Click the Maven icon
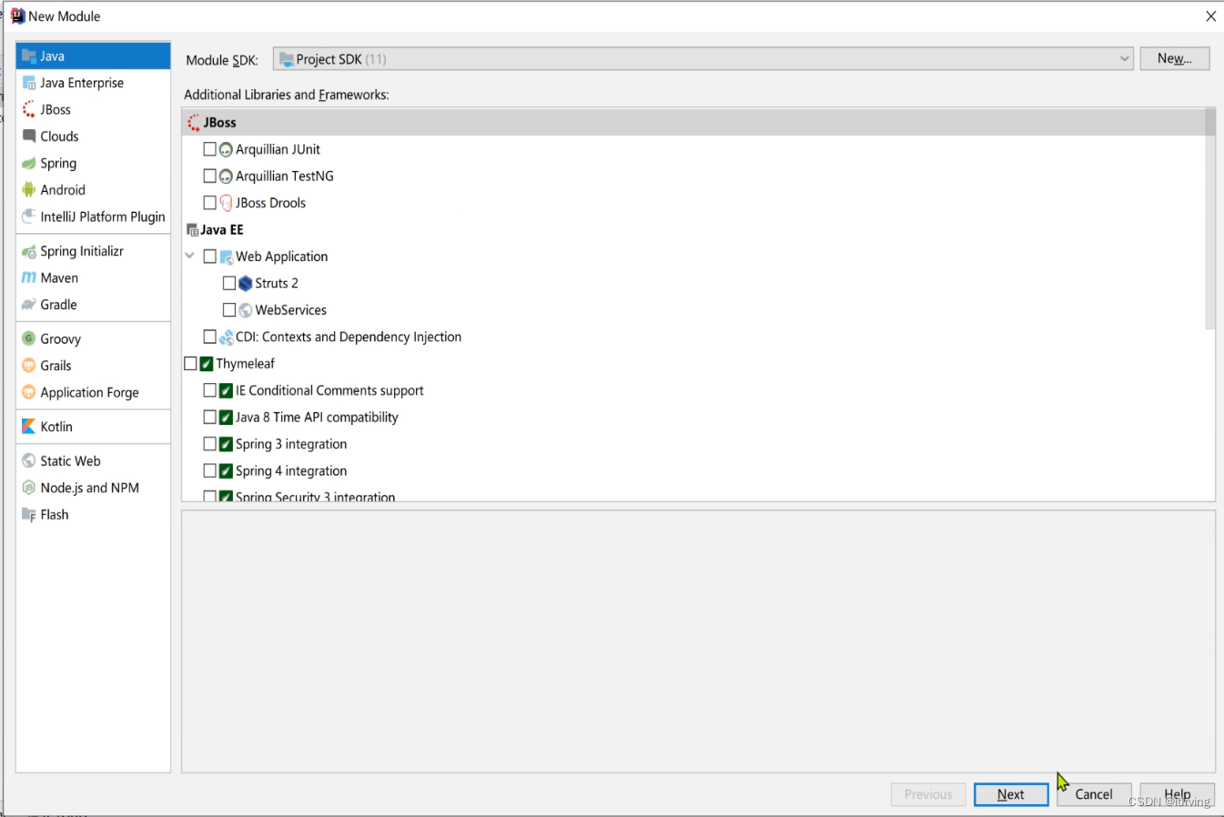This screenshot has height=817, width=1224. tap(29, 278)
